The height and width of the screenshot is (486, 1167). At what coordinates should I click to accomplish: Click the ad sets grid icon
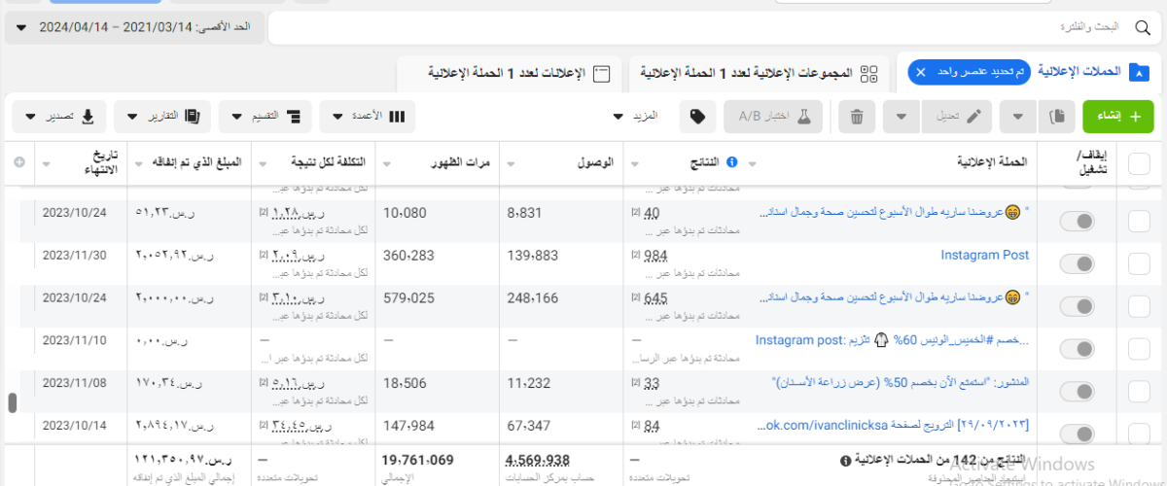click(868, 74)
